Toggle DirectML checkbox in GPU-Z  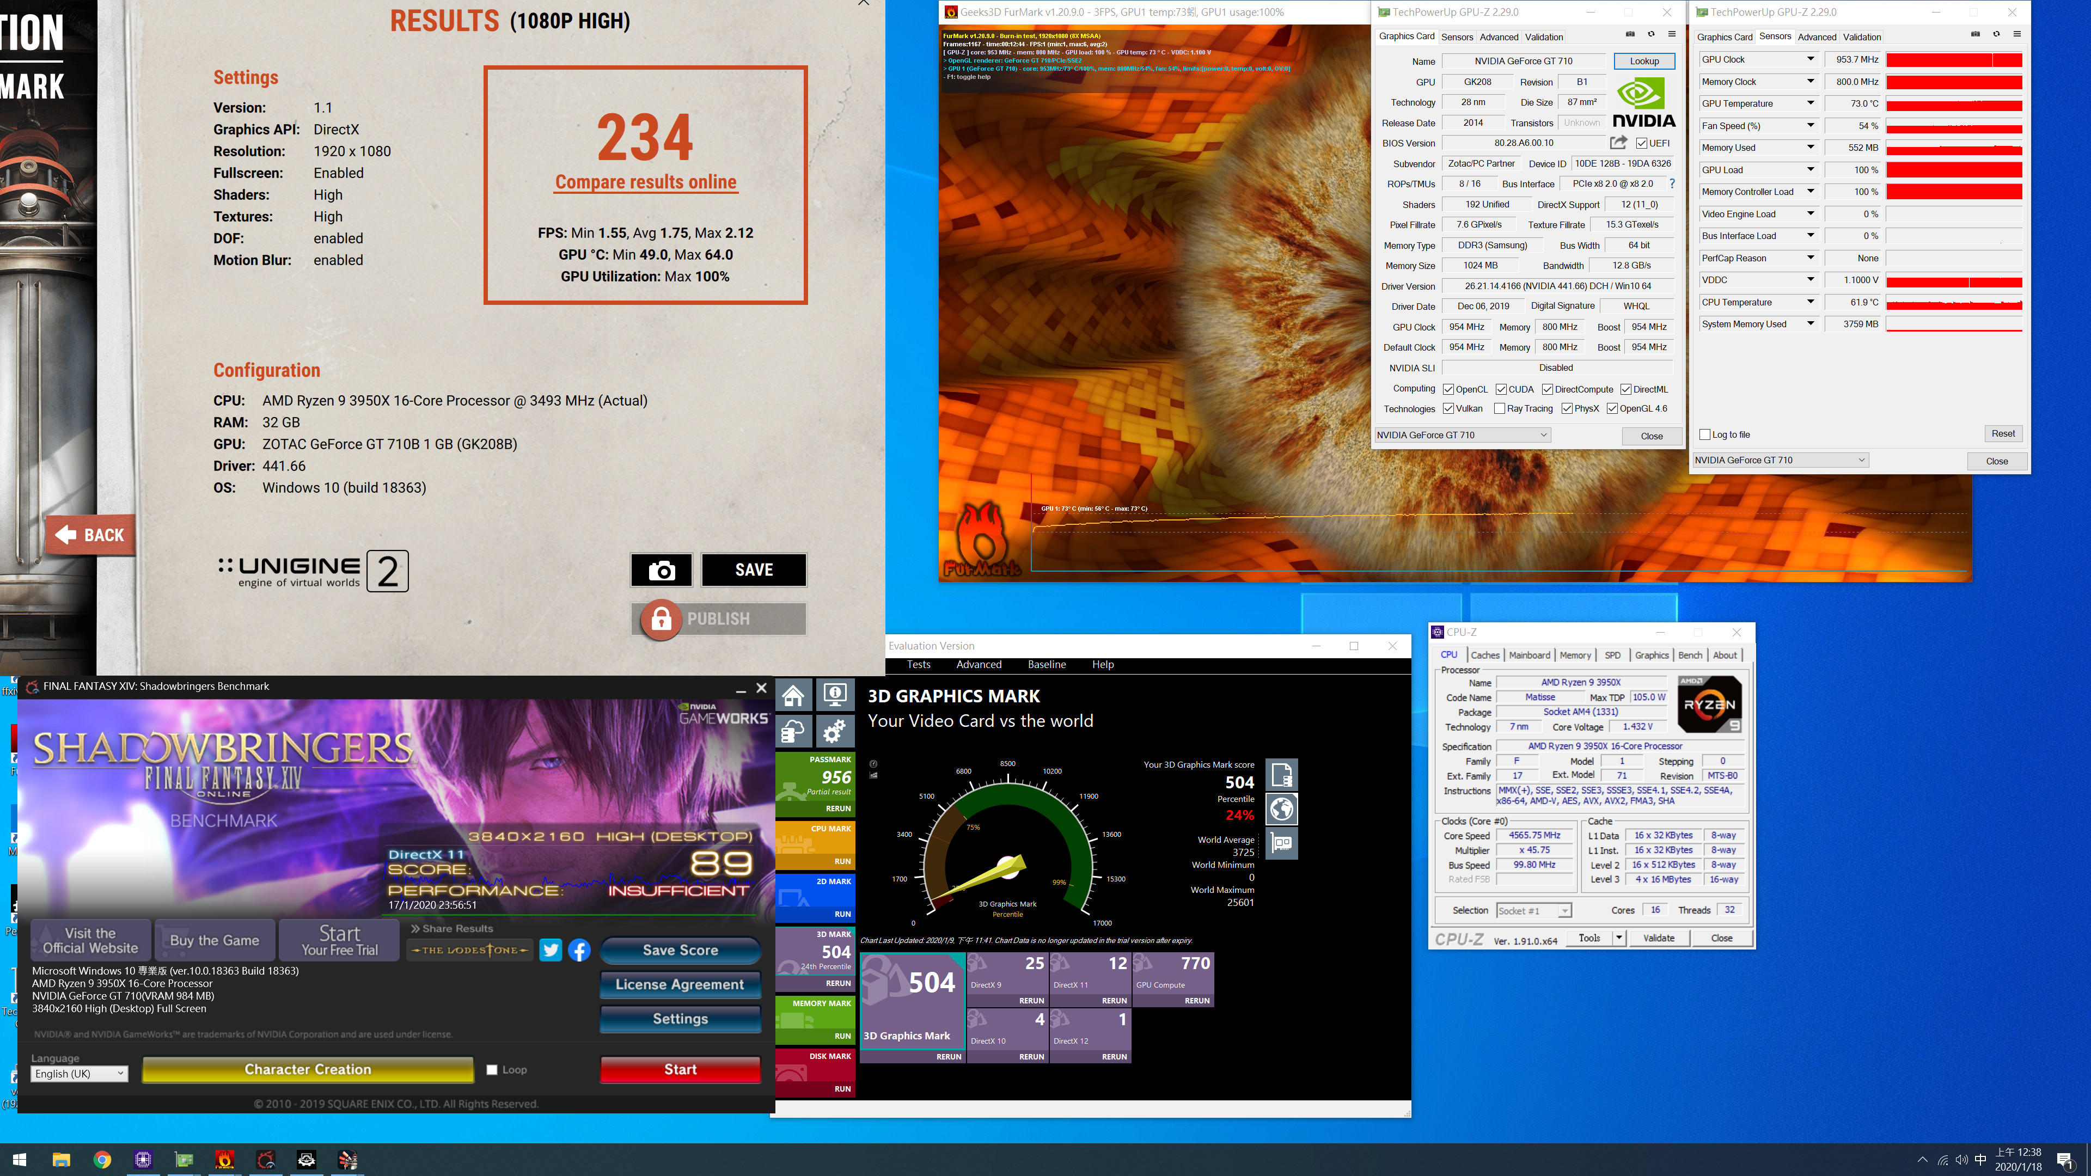(1626, 390)
